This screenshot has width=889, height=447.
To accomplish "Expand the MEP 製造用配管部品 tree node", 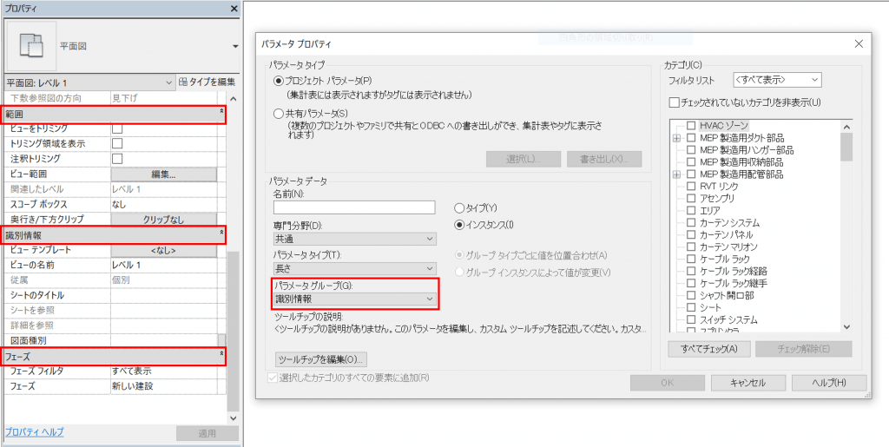I will coord(675,174).
